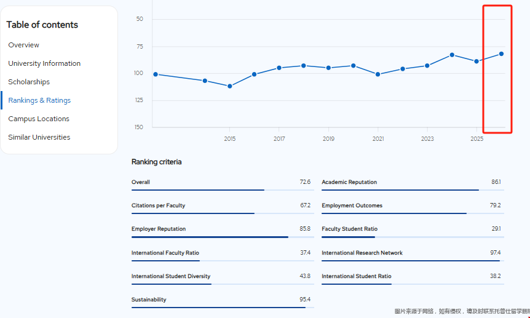Screen dimensions: 530x318
Task: Select the 2023 data point on chart
Action: [x=427, y=66]
